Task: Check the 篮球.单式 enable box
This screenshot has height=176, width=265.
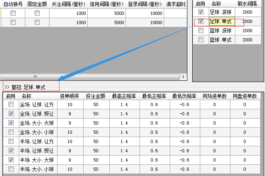Action: coord(201,40)
